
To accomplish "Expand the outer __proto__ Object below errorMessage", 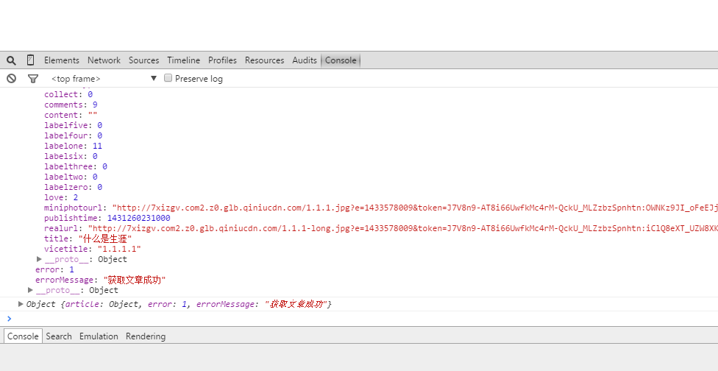I will tap(30, 290).
